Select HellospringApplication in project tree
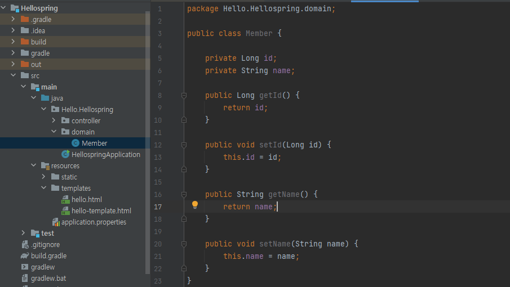The width and height of the screenshot is (510, 287). coord(106,155)
